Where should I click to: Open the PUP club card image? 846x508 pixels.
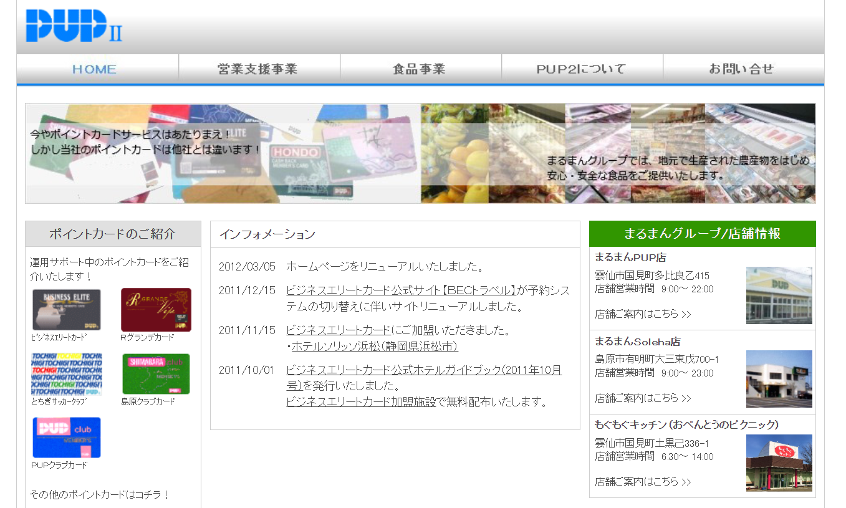(x=67, y=438)
